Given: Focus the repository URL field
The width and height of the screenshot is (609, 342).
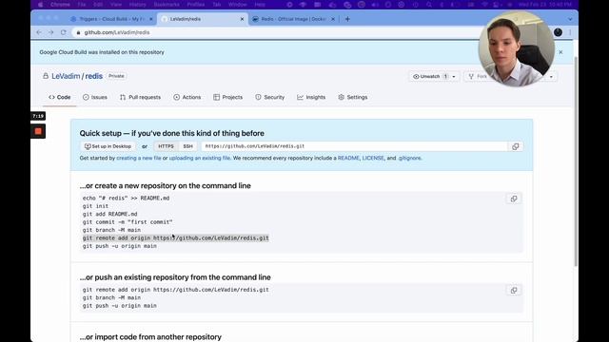Looking at the screenshot, I should pos(354,146).
